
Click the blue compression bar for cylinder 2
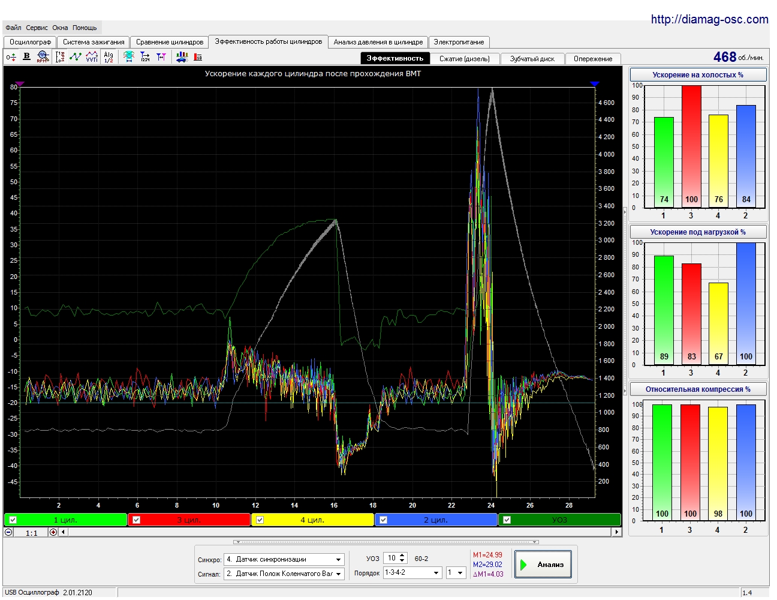[x=746, y=463]
